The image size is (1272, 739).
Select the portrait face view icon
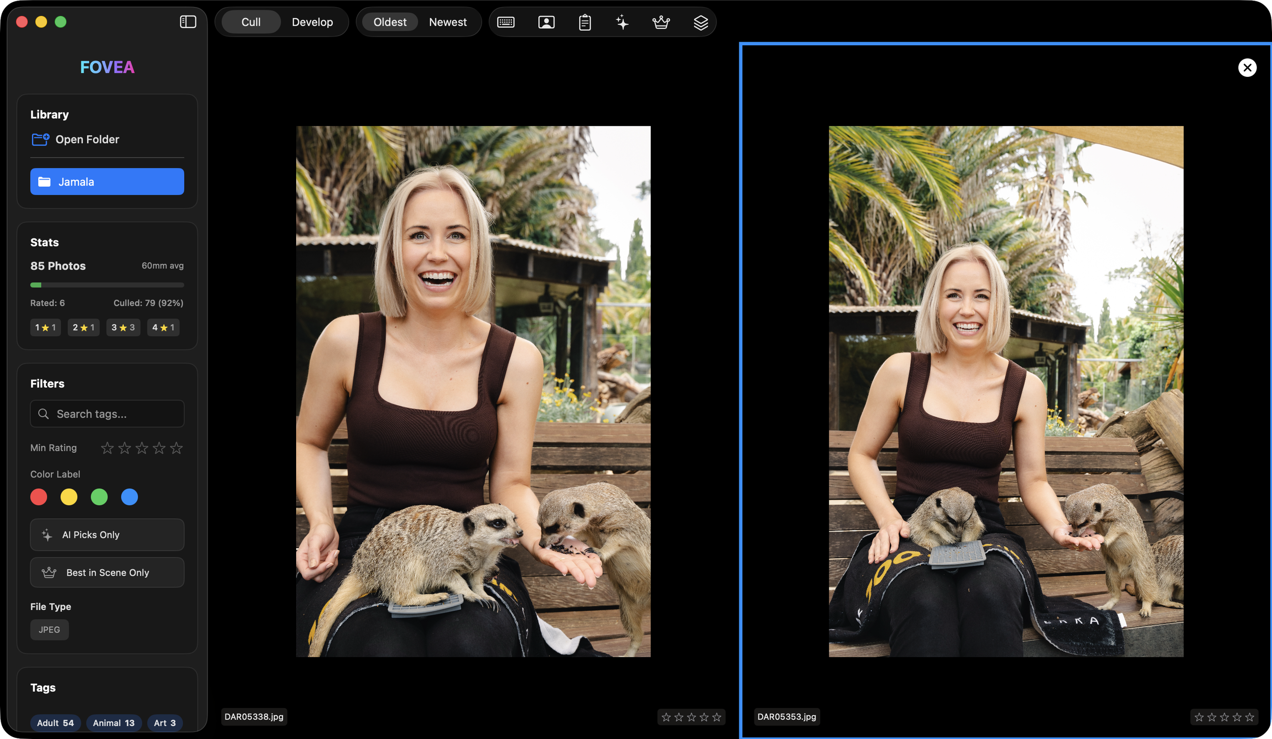click(x=545, y=22)
